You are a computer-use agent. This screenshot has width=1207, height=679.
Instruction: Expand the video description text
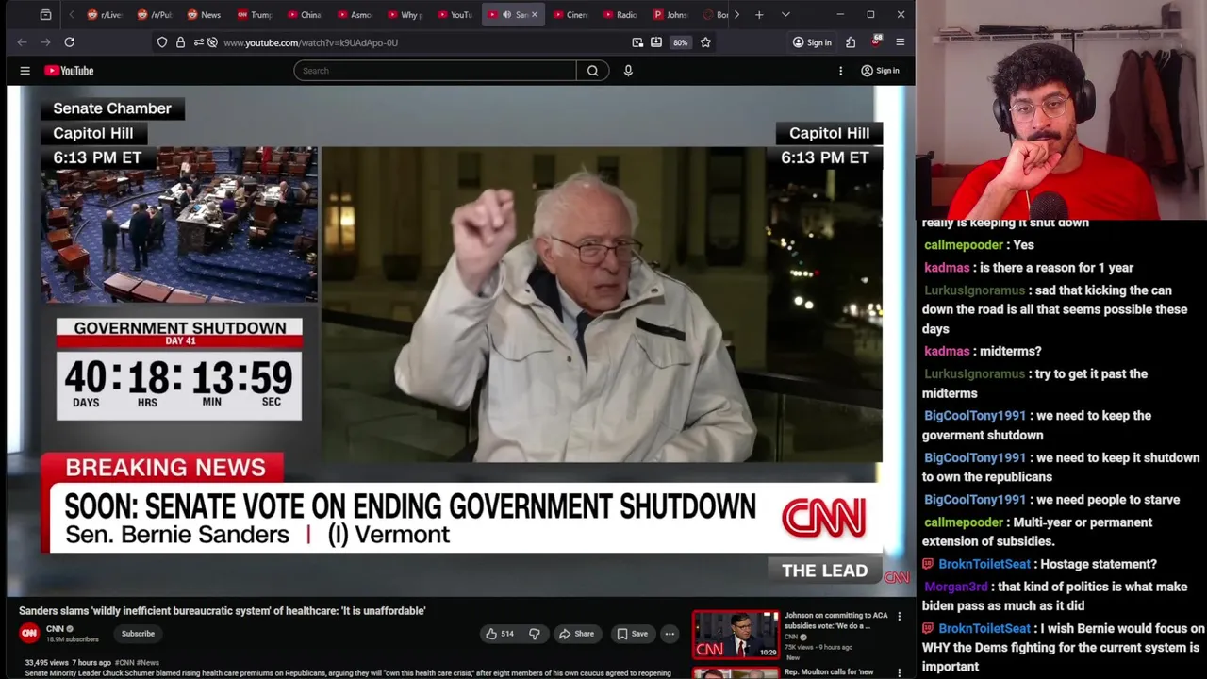click(x=348, y=673)
